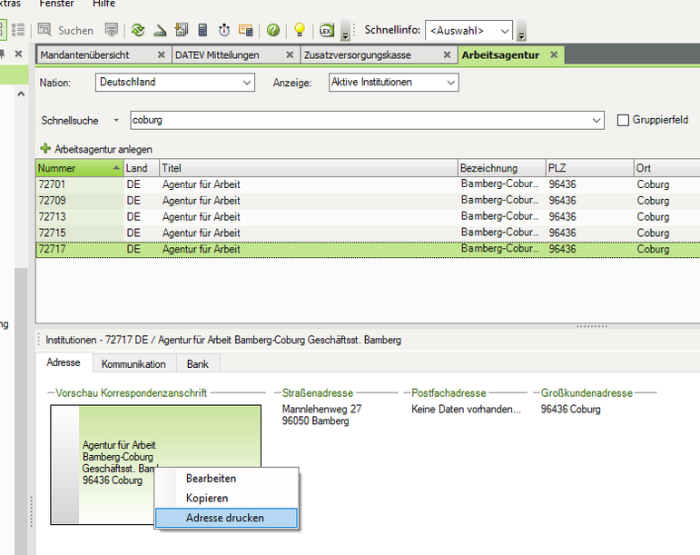Click into the Schnellsuche field containing coburg
Viewport: 700px width, 555px height.
360,121
